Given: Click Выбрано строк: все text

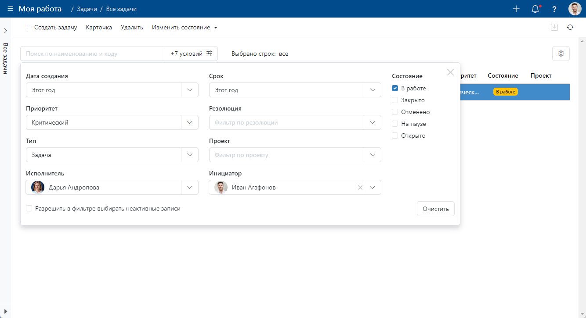Looking at the screenshot, I should click(260, 54).
